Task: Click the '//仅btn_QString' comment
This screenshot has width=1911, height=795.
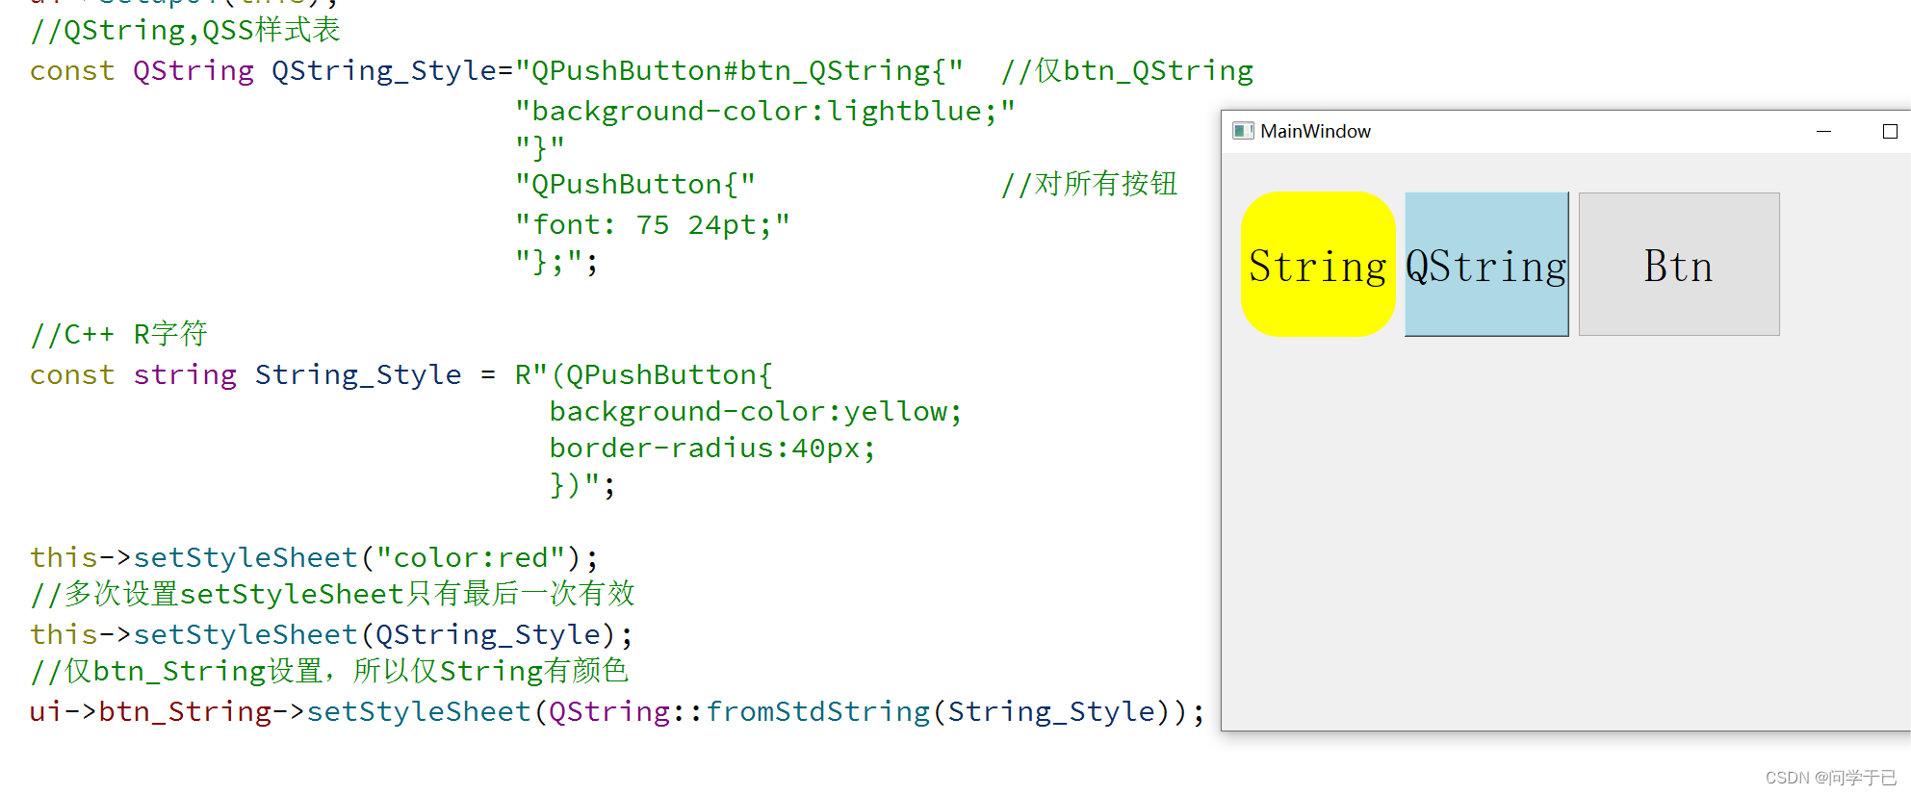Action: click(1127, 70)
